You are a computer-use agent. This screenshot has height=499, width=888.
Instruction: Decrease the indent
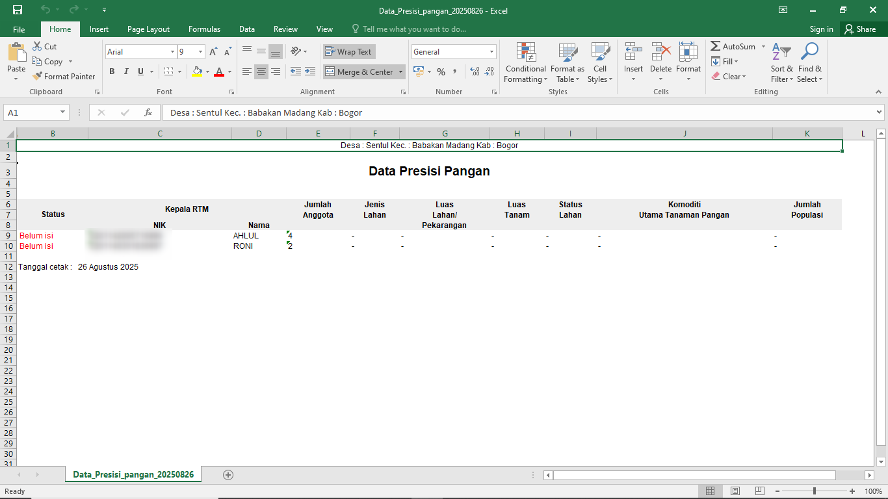click(296, 71)
